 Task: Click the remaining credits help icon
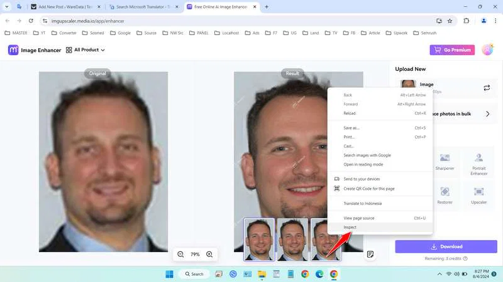pos(465,258)
